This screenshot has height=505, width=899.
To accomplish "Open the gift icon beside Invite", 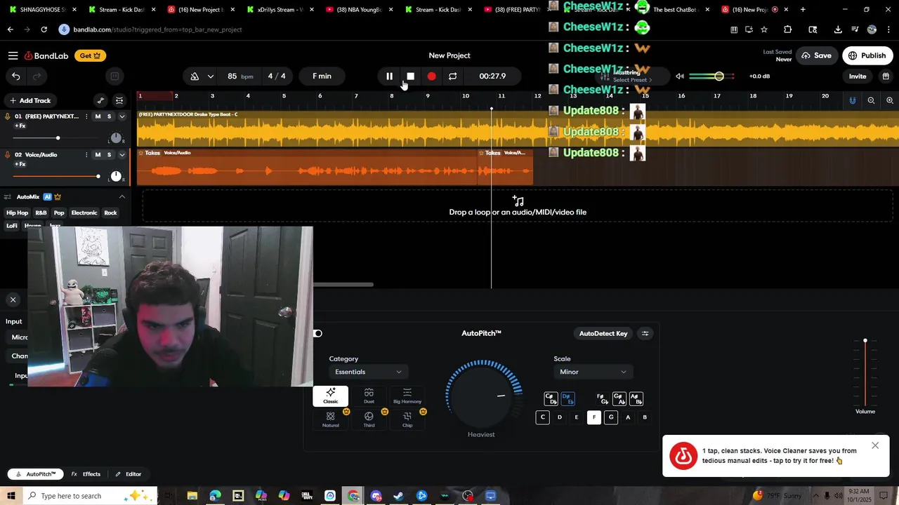I will point(886,76).
